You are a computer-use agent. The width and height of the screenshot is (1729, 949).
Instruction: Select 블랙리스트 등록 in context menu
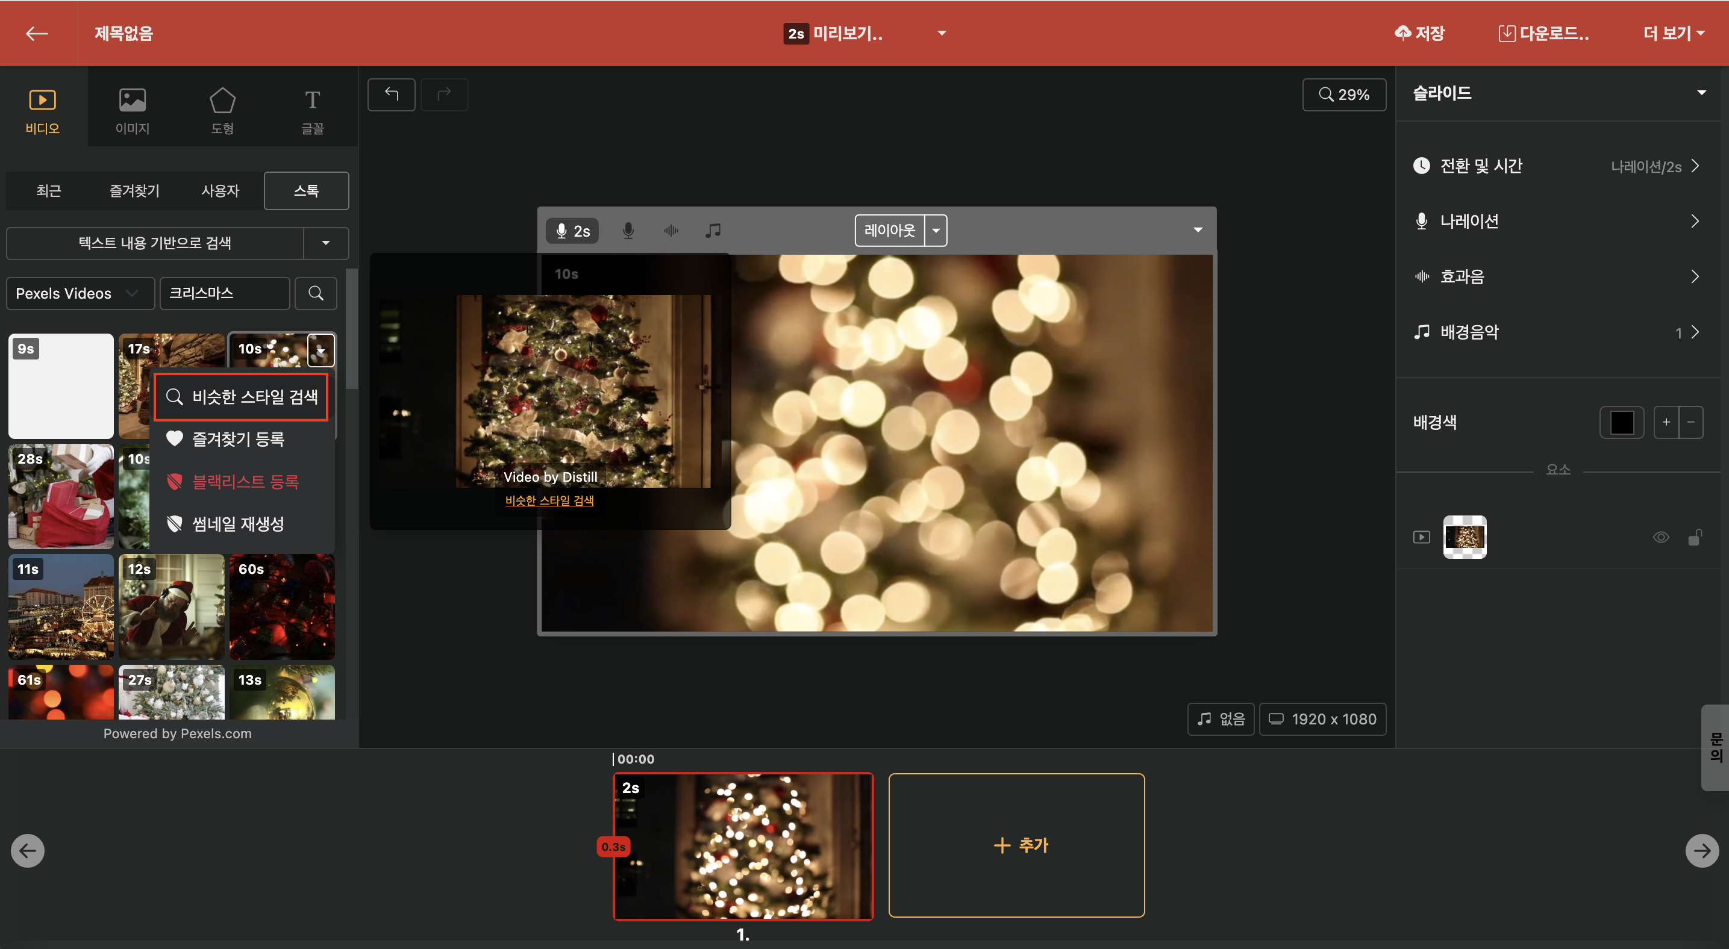click(242, 482)
